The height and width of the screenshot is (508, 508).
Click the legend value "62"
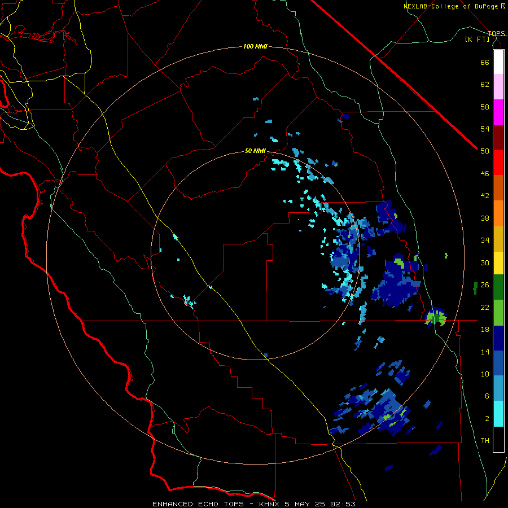point(485,85)
